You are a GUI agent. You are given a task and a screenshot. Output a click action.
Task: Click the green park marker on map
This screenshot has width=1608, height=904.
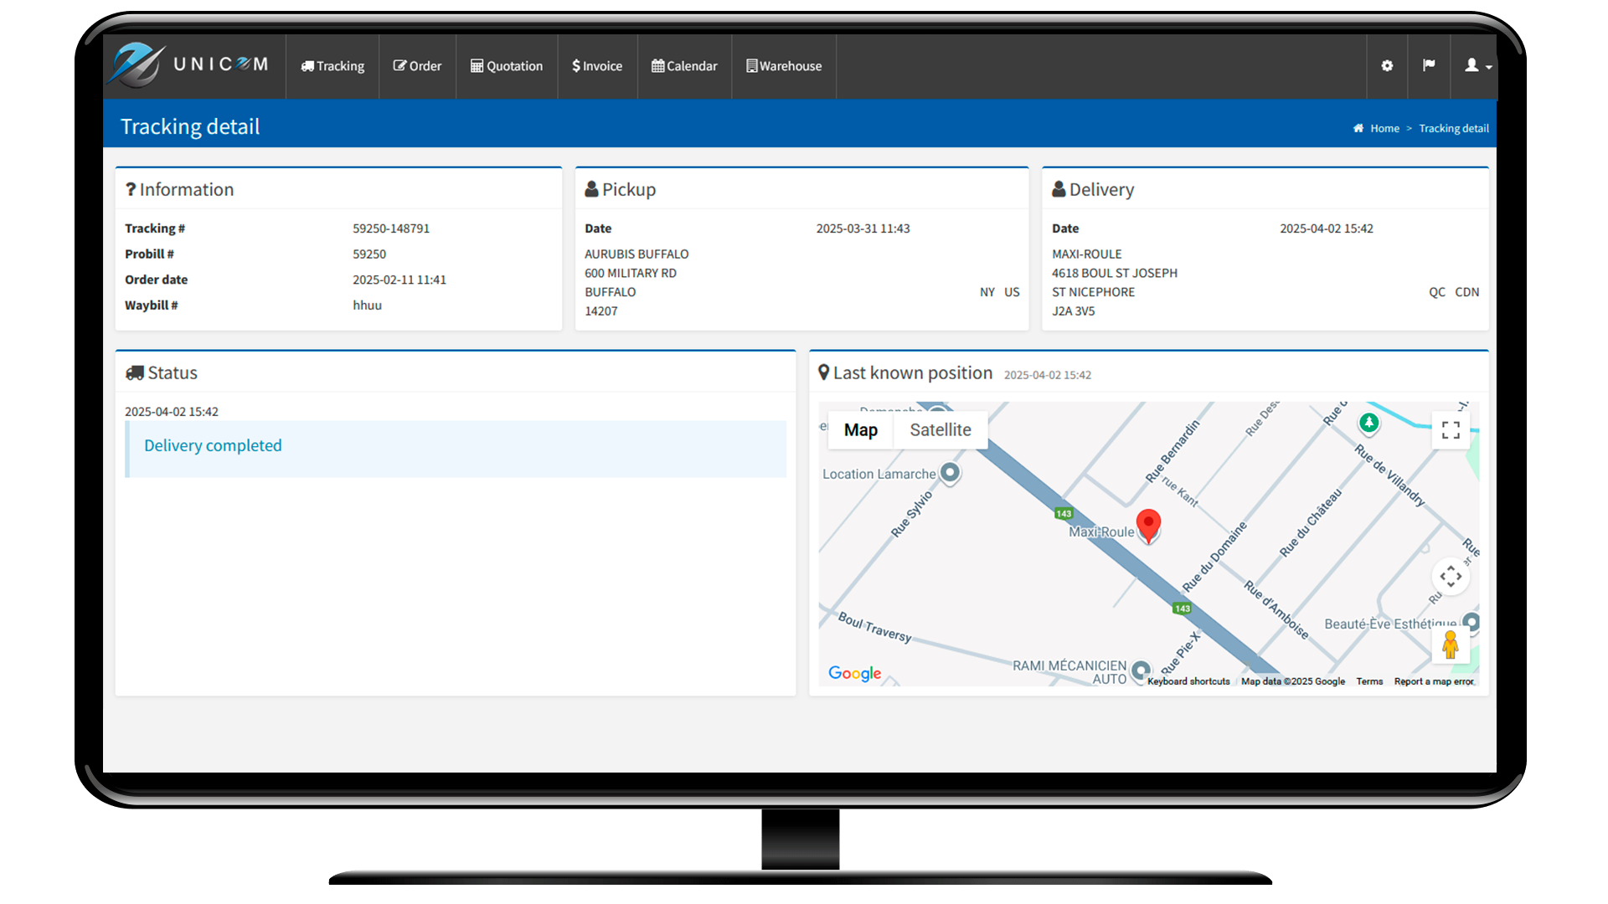1368,423
